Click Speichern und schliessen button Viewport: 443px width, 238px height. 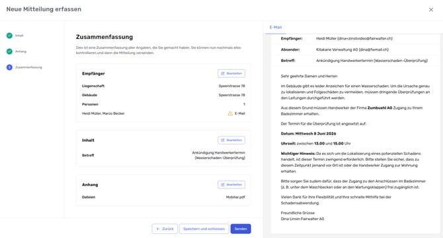pos(204,229)
